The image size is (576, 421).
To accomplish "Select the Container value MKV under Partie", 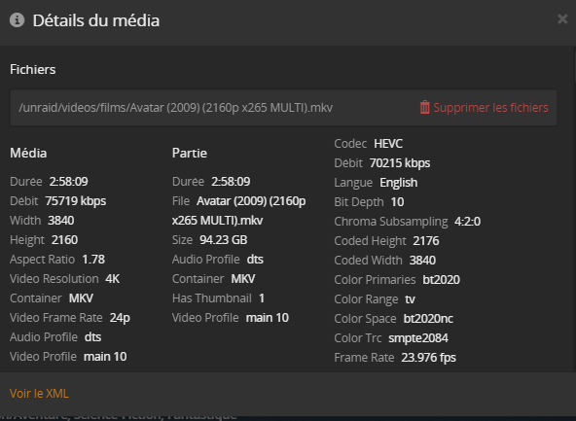I will tap(243, 279).
